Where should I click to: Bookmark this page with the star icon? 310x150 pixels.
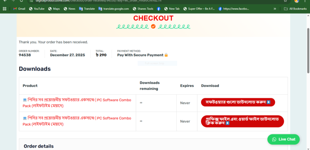tap(285, 1)
